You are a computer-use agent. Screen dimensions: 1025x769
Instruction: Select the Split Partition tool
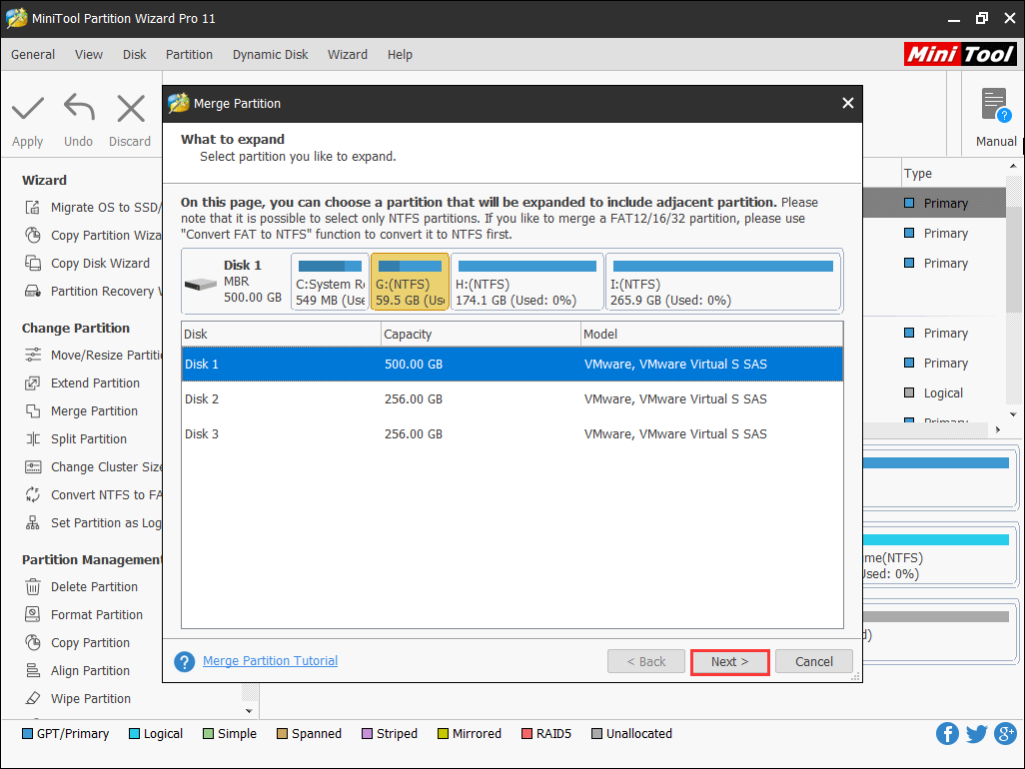(x=89, y=438)
